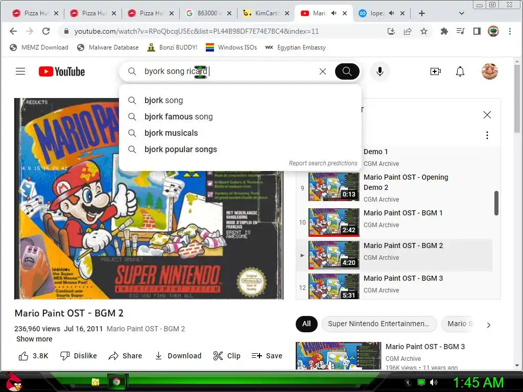Install app icon in address bar
Viewport: 523px width, 392px height.
click(391, 31)
